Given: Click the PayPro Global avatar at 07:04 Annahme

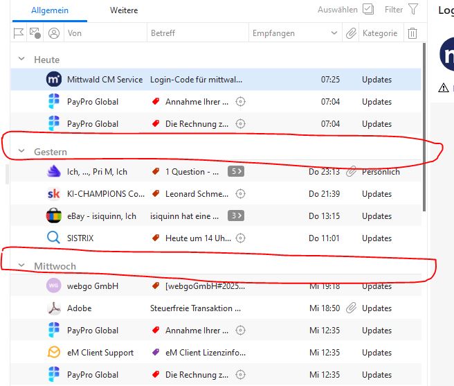Looking at the screenshot, I should (54, 101).
